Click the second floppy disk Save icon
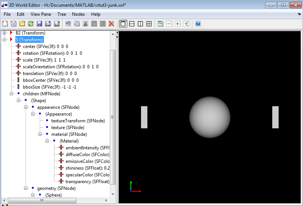Image resolution: width=303 pixels, height=206 pixels. click(x=48, y=24)
